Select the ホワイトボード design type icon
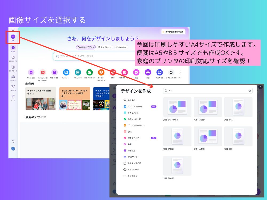This screenshot has width=267, height=200. coord(89,72)
